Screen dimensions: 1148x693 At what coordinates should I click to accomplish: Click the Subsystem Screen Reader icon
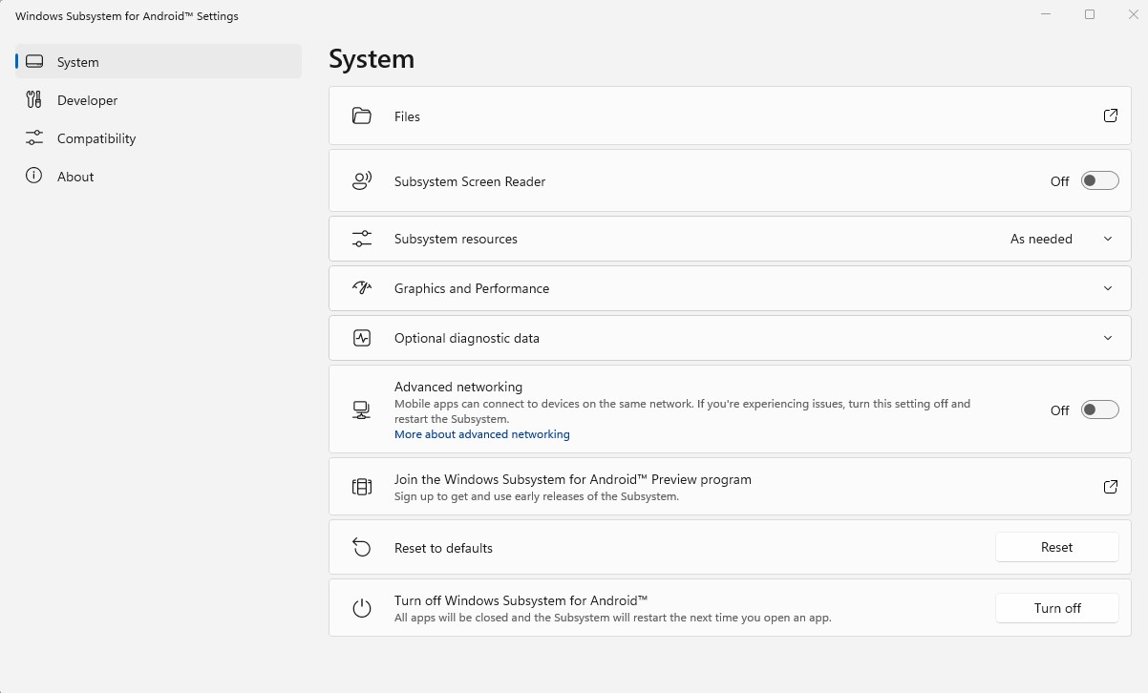click(361, 181)
